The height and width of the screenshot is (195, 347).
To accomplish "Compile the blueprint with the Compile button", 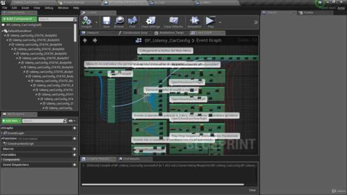I will [x=86, y=22].
